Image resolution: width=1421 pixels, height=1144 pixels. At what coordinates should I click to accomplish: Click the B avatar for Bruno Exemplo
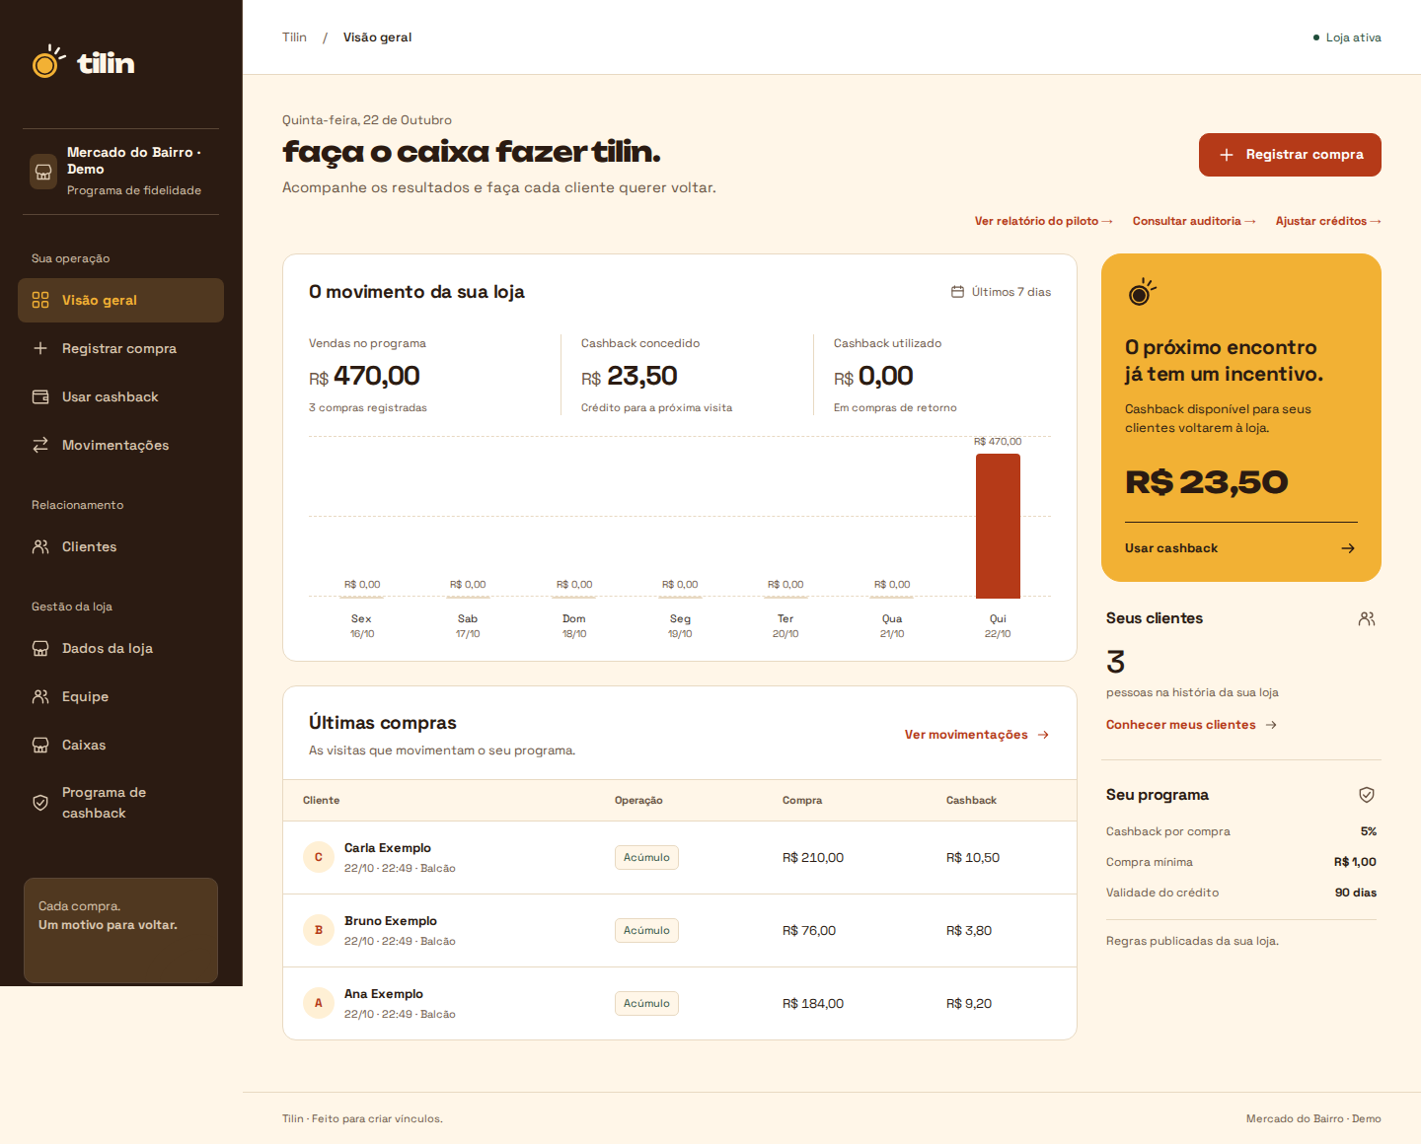click(319, 930)
